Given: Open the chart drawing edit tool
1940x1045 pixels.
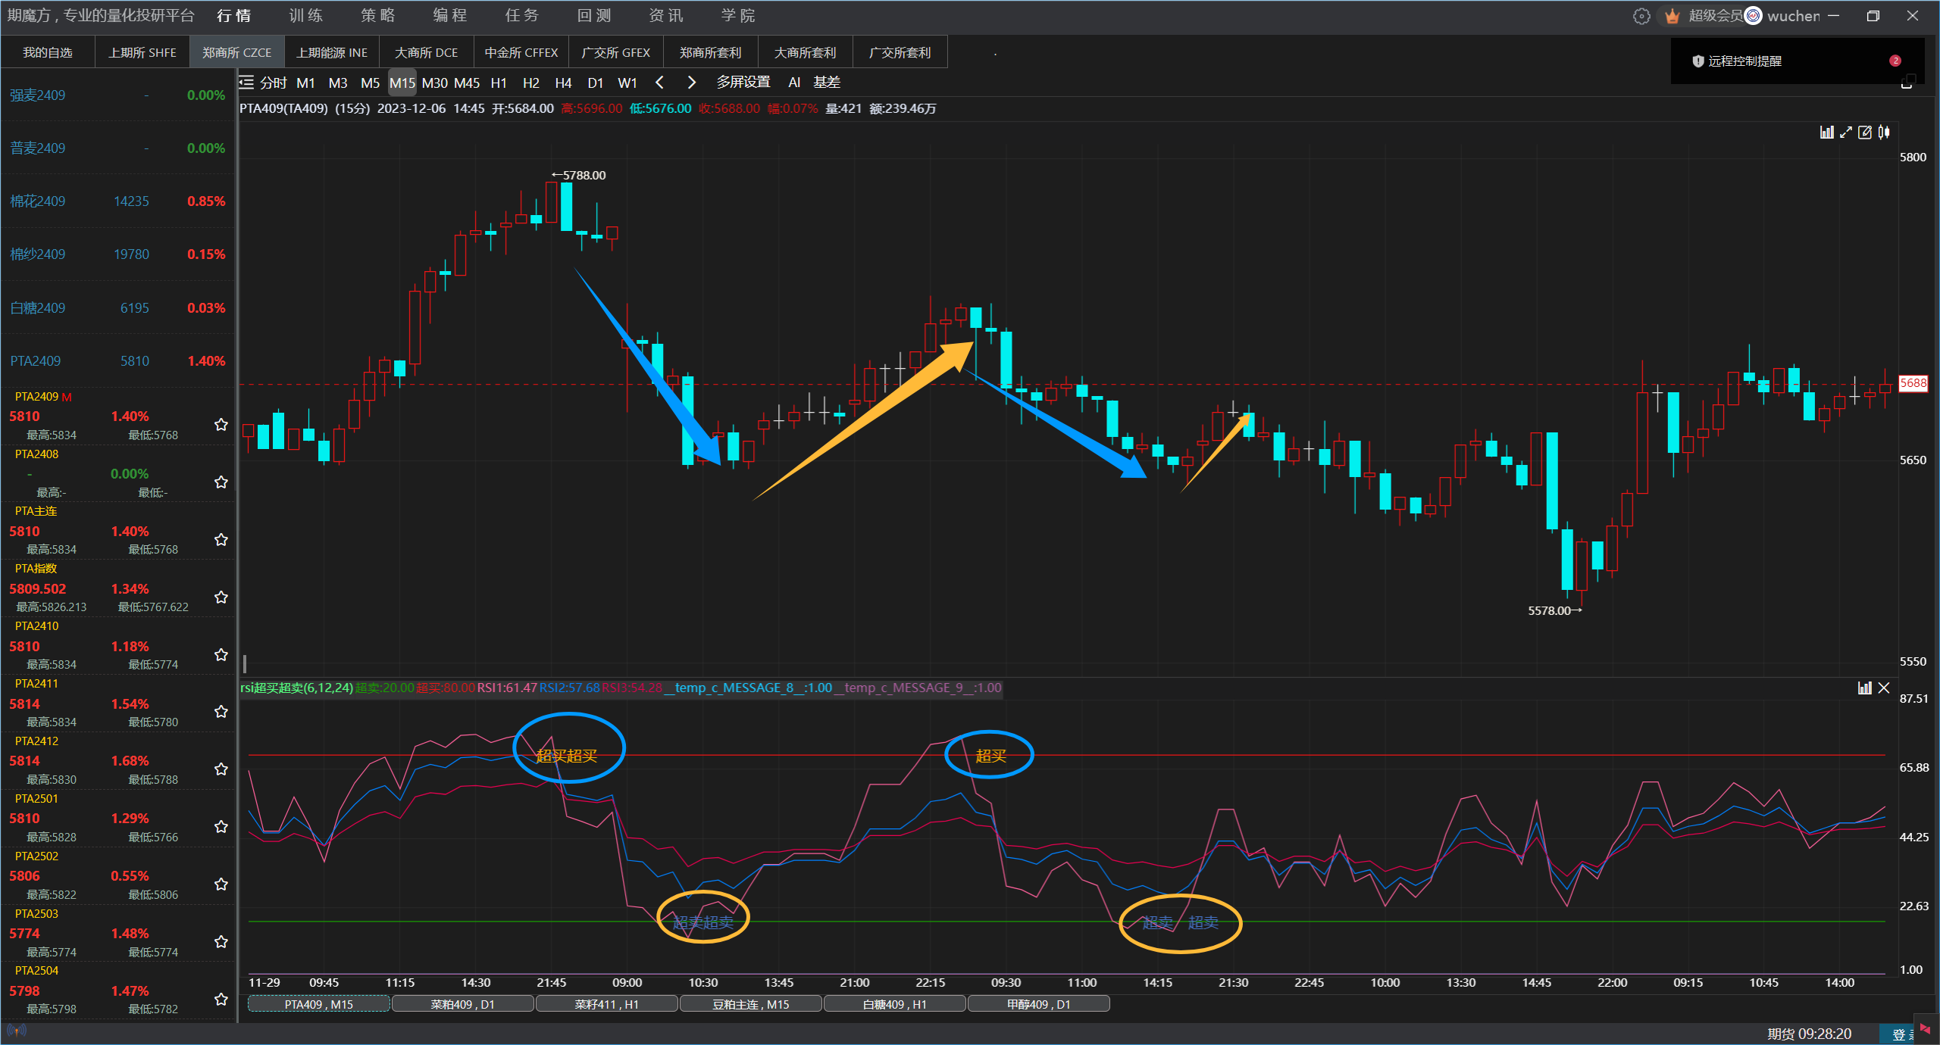Looking at the screenshot, I should (1865, 133).
